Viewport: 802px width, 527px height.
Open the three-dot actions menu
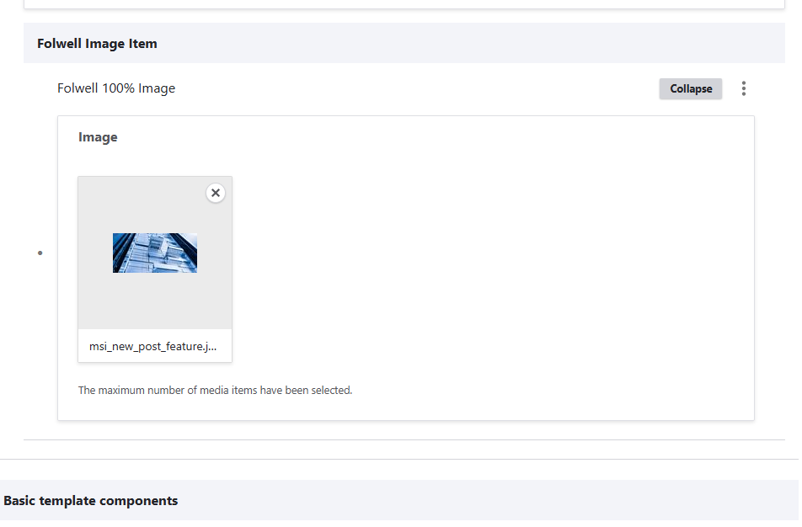tap(743, 88)
